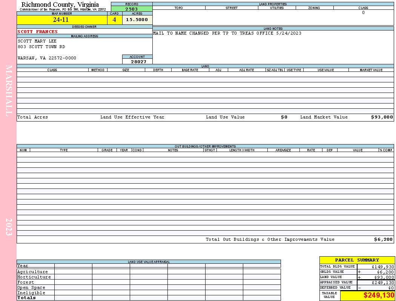396x301 pixels.
Task: Click deeded owner SCOTT FRANCES
Action: coord(38,32)
